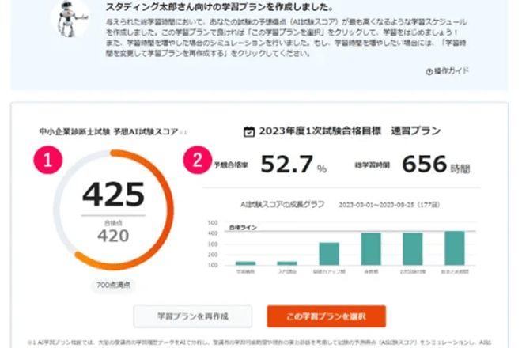Click the pink number 1 badge

(x=48, y=160)
